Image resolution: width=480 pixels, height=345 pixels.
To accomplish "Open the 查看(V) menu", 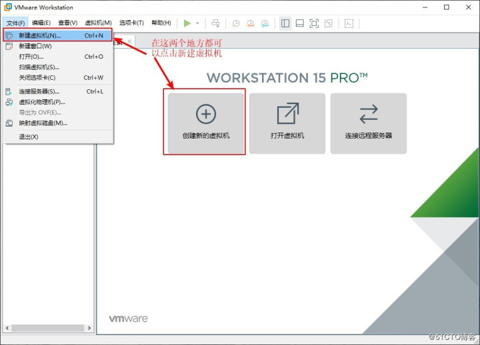I will (x=67, y=23).
